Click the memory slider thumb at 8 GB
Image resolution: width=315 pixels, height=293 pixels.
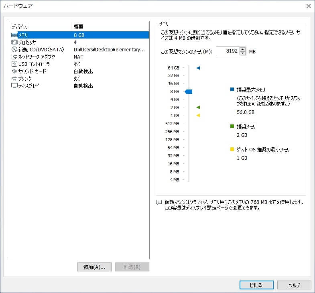[189, 92]
